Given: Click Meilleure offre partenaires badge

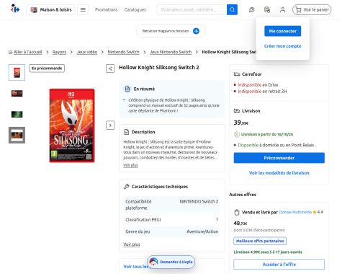Looking at the screenshot, I should 260,241.
